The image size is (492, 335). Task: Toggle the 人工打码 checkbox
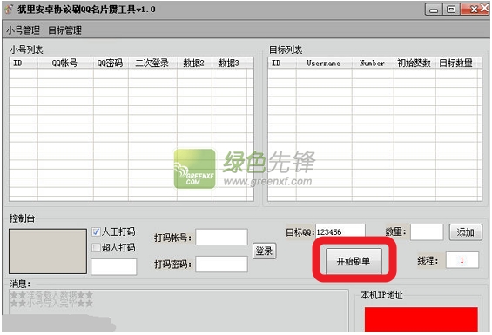(96, 231)
